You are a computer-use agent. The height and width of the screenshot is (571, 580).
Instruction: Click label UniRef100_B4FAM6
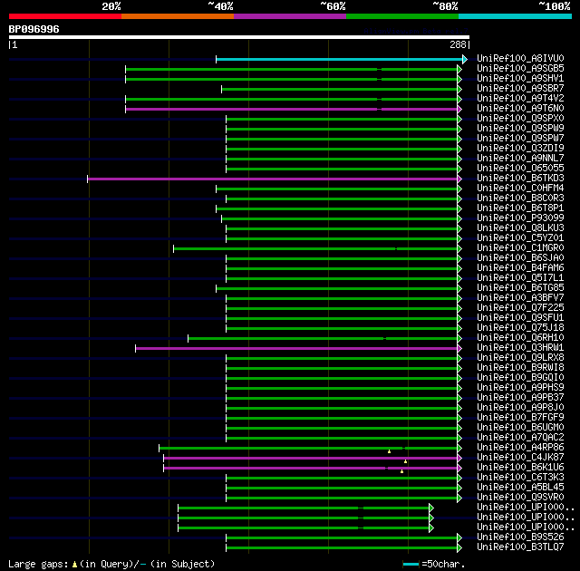coord(520,268)
